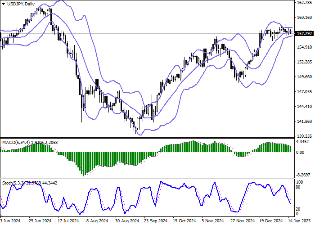This screenshot has height=225, width=315.
Task: Click the 15 Oct 2024 date label
Action: click(x=185, y=221)
